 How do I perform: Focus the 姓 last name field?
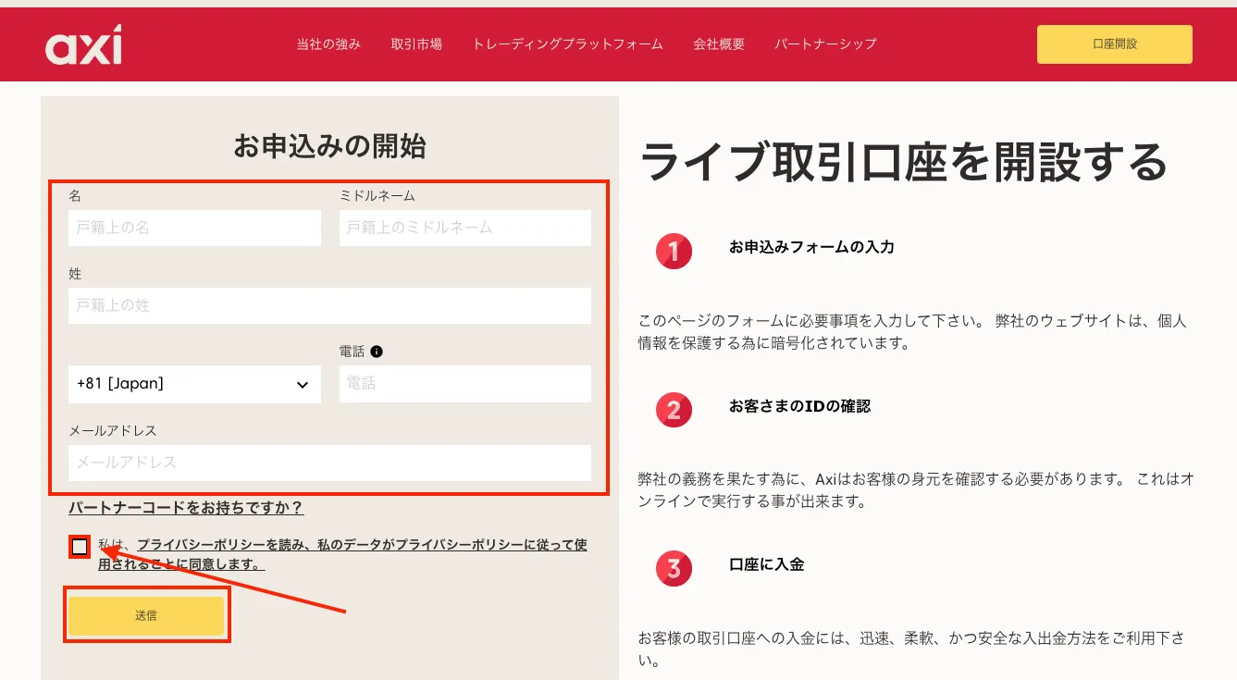[x=329, y=305]
